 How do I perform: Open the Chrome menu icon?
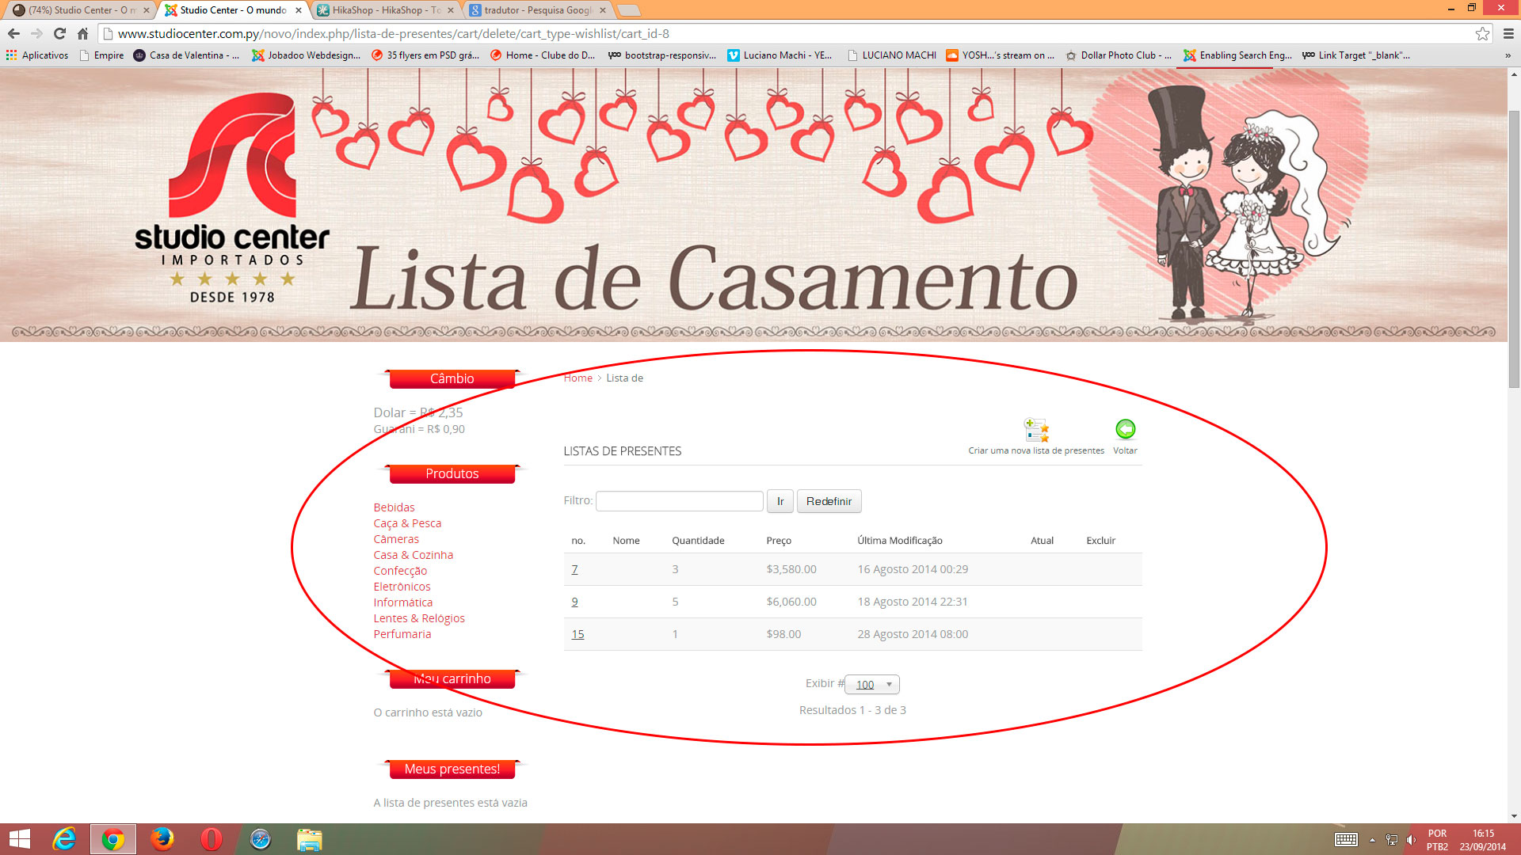click(1508, 33)
